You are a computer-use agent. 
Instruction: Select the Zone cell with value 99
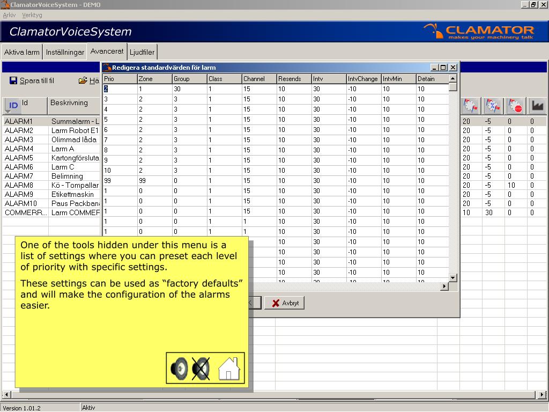[154, 181]
